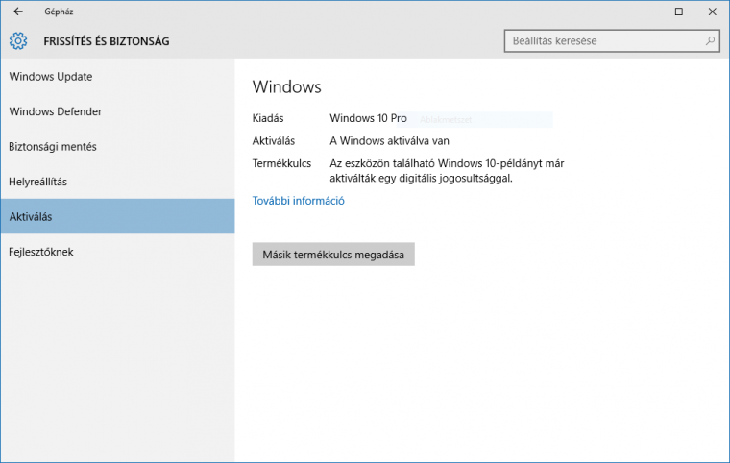
Task: Click the 'FRISSÍTÉS ÉS BIZTONSÁG' header title
Action: tap(107, 41)
